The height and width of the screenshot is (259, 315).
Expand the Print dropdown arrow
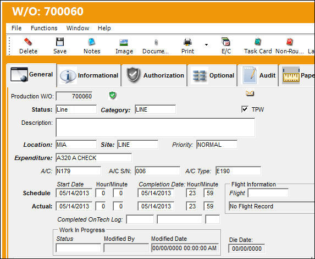tap(206, 45)
